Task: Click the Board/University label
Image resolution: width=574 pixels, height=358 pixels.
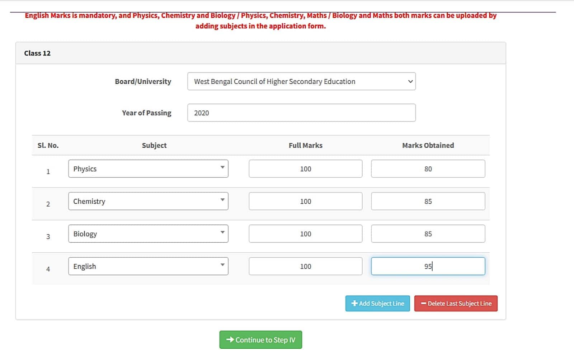Action: (x=143, y=81)
